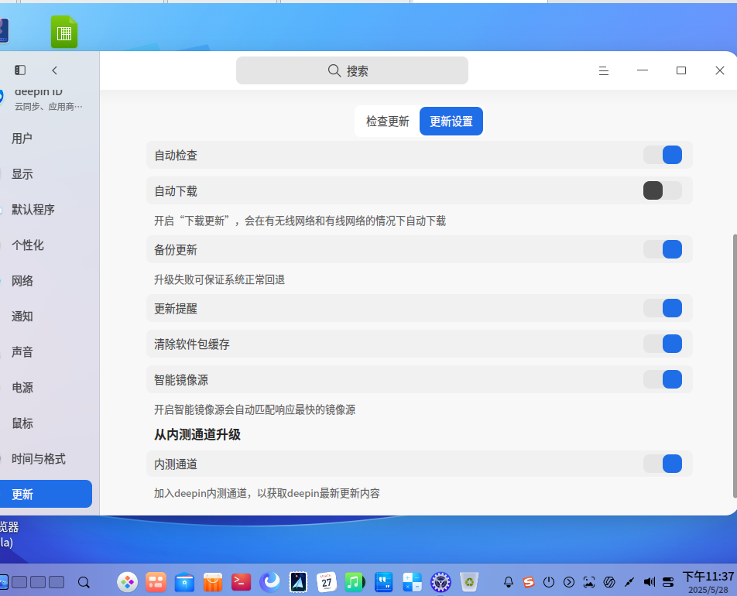
Task: Click the 搜索 search field
Action: coord(352,70)
